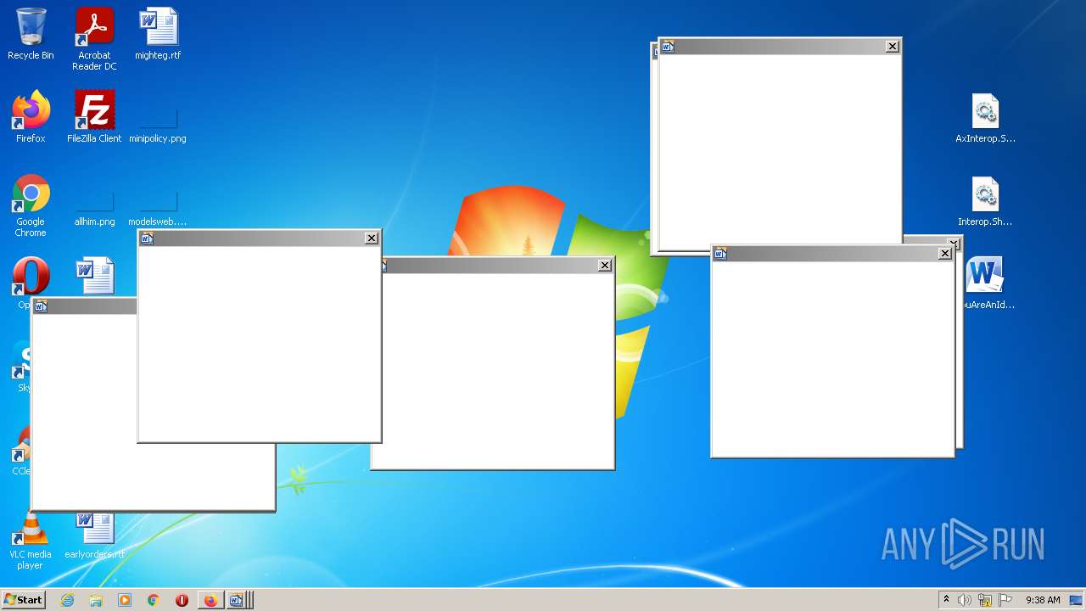Switch to Firefox from the taskbar

(x=210, y=600)
